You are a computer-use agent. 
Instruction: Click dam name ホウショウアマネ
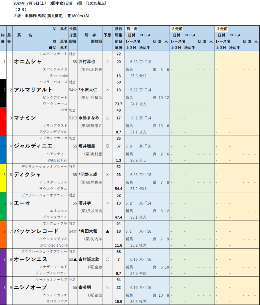point(53,239)
